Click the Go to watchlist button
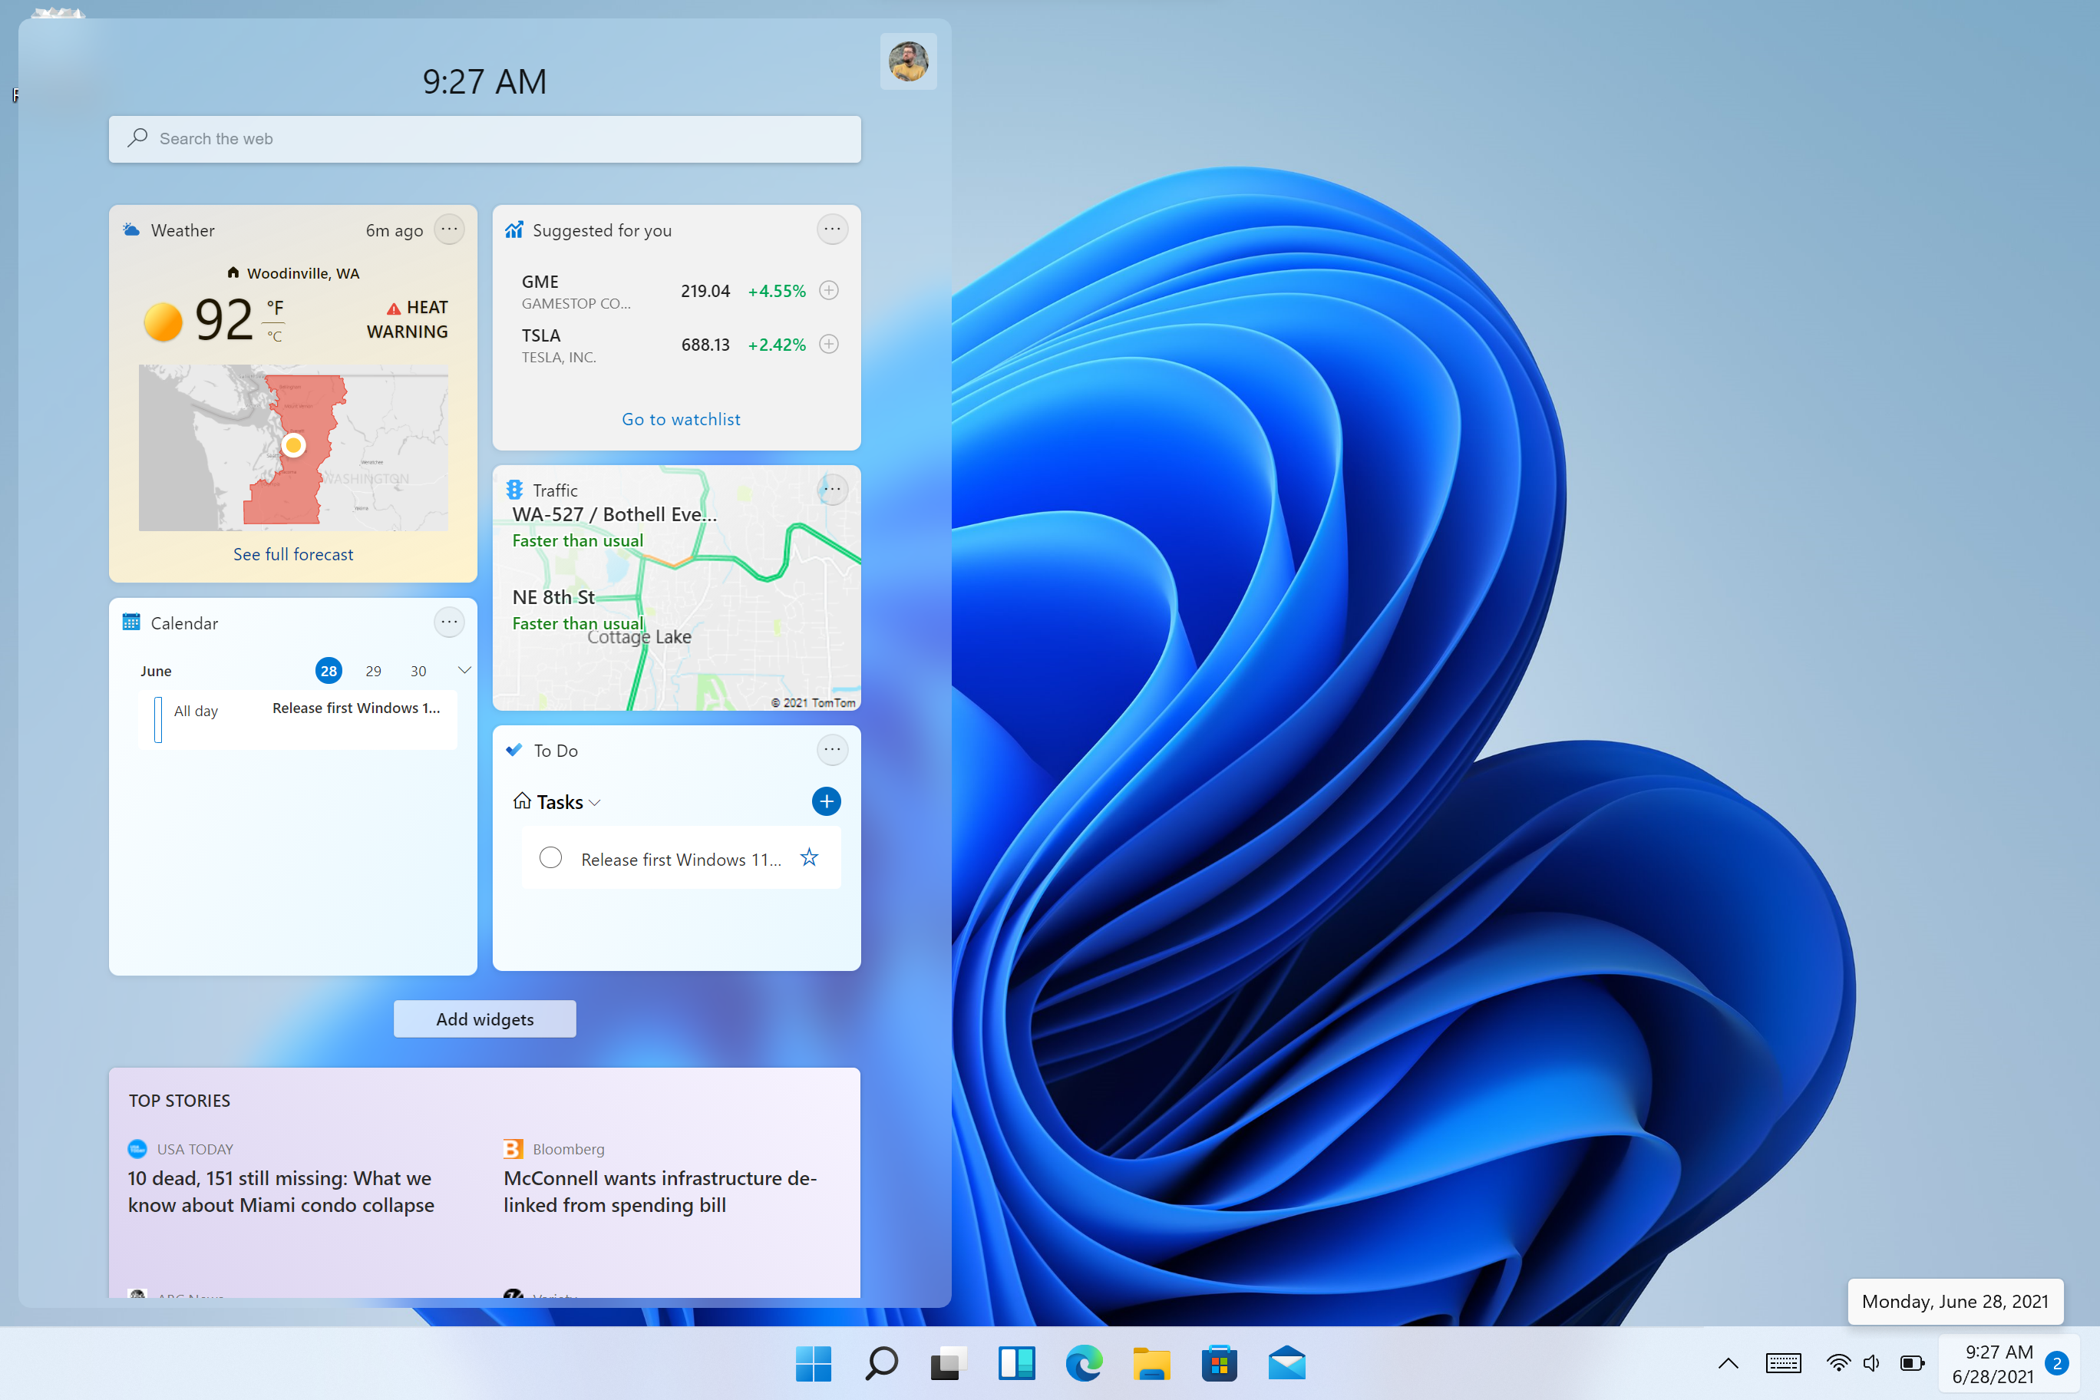Viewport: 2100px width, 1400px height. point(680,419)
